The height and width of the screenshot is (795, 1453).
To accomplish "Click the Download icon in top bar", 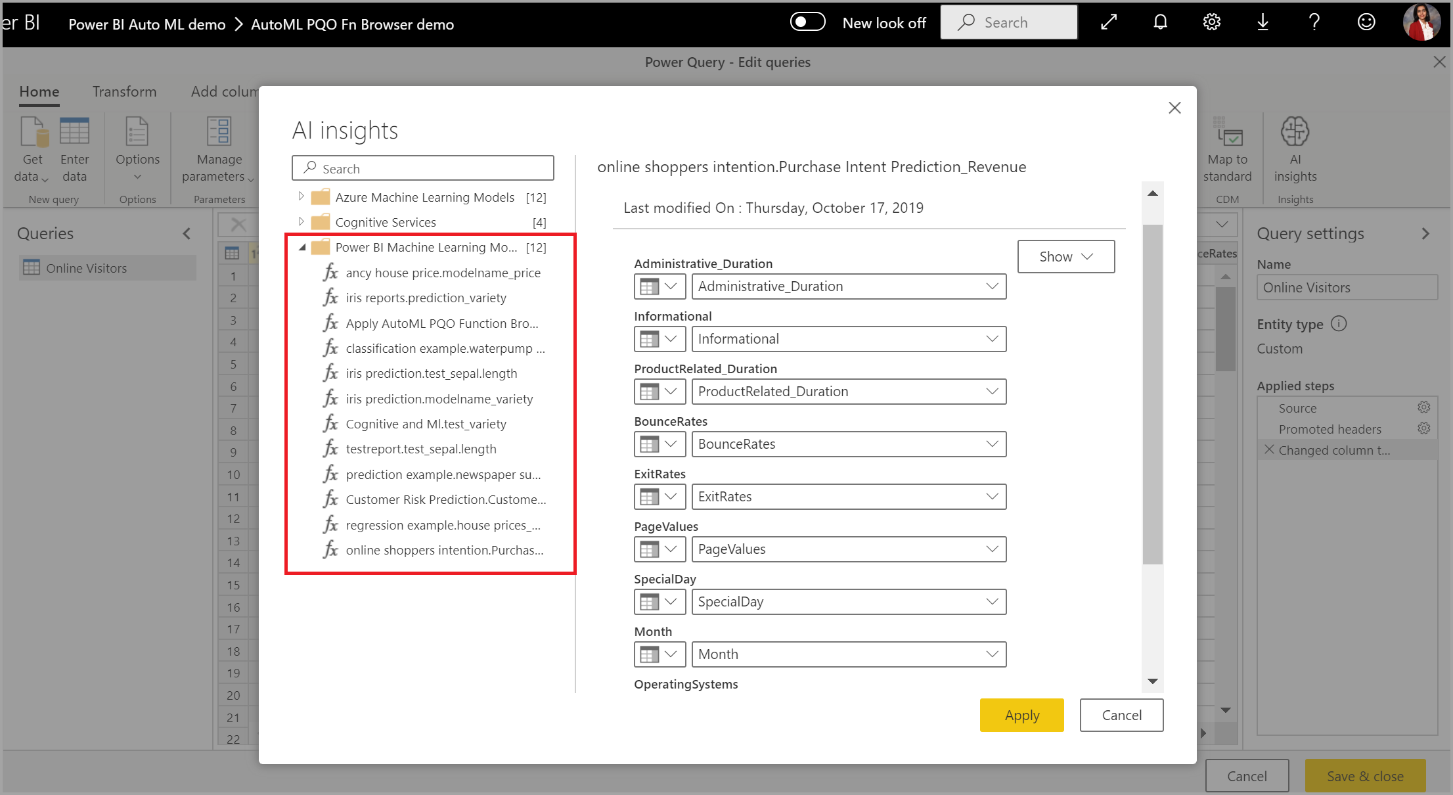I will pyautogui.click(x=1264, y=24).
